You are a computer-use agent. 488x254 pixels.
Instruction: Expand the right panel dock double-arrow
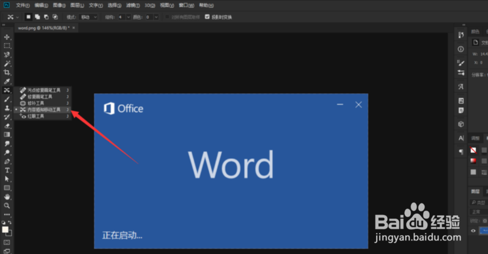464,25
